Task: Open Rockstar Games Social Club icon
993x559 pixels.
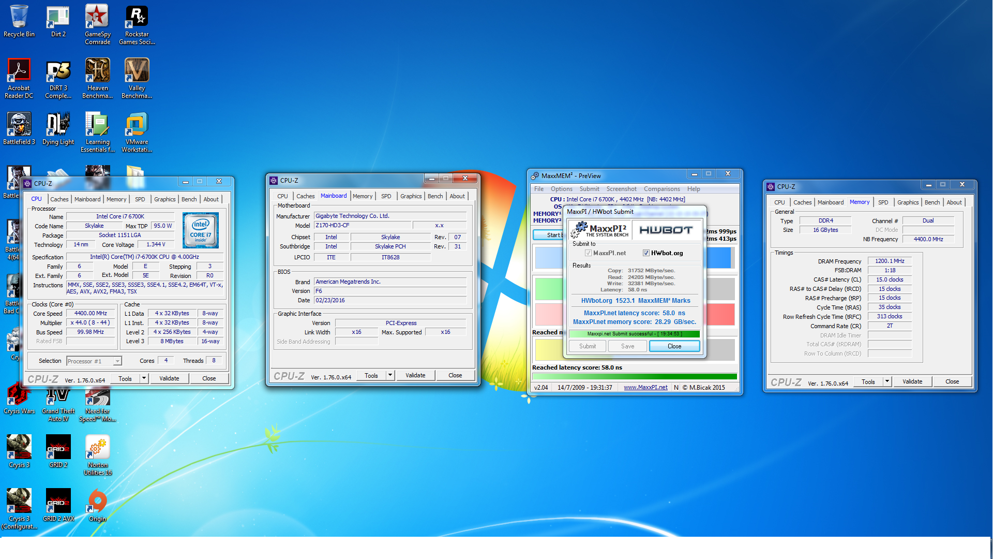Action: coord(137,24)
